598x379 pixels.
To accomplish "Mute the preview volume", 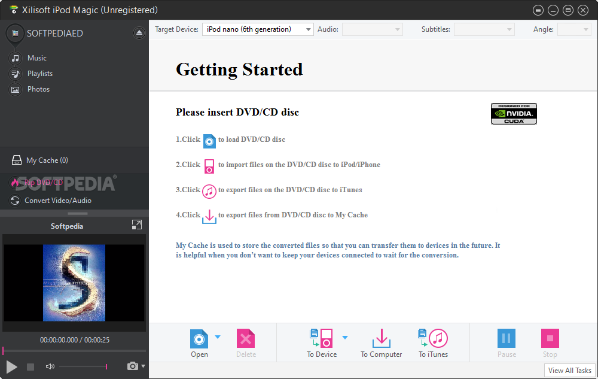I will [x=50, y=366].
